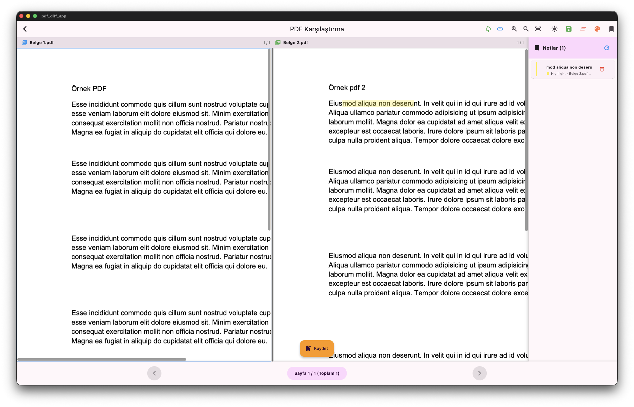
Task: Go to next page with the right chevron
Action: pos(479,373)
